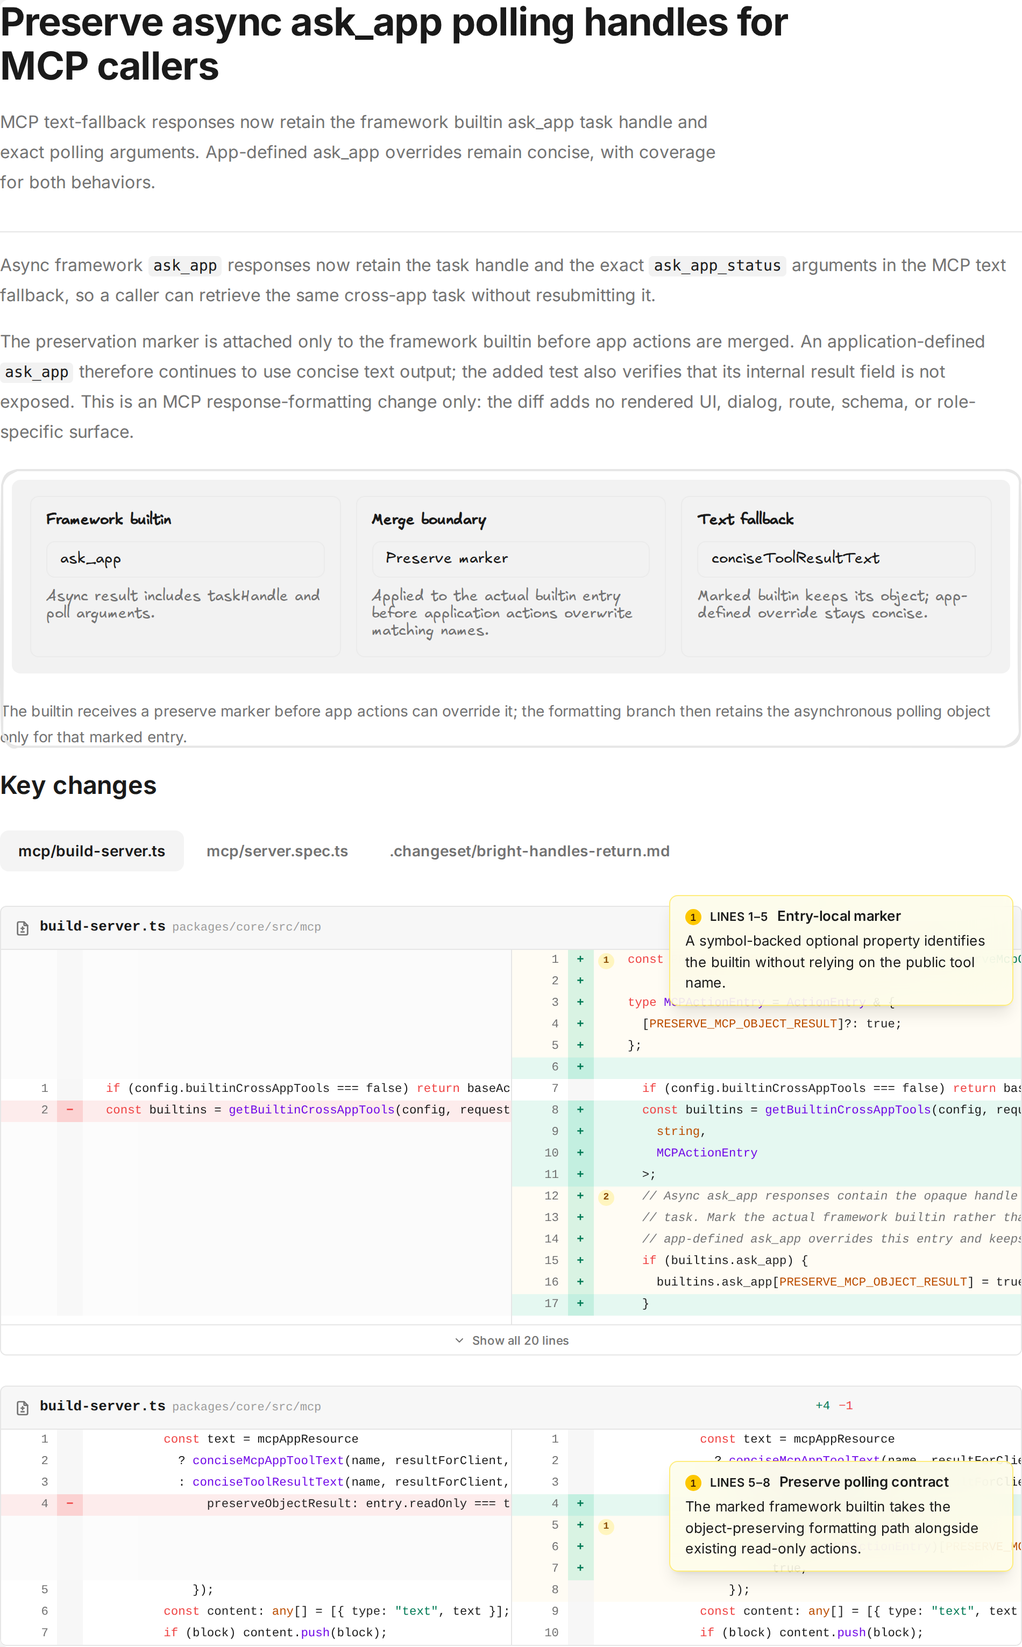The image size is (1022, 1647).
Task: Open the .changeset/bright-handles-return.md tab
Action: point(529,851)
